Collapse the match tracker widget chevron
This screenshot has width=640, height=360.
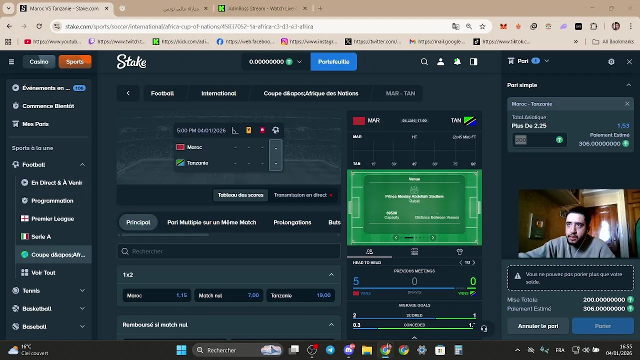pyautogui.click(x=414, y=337)
